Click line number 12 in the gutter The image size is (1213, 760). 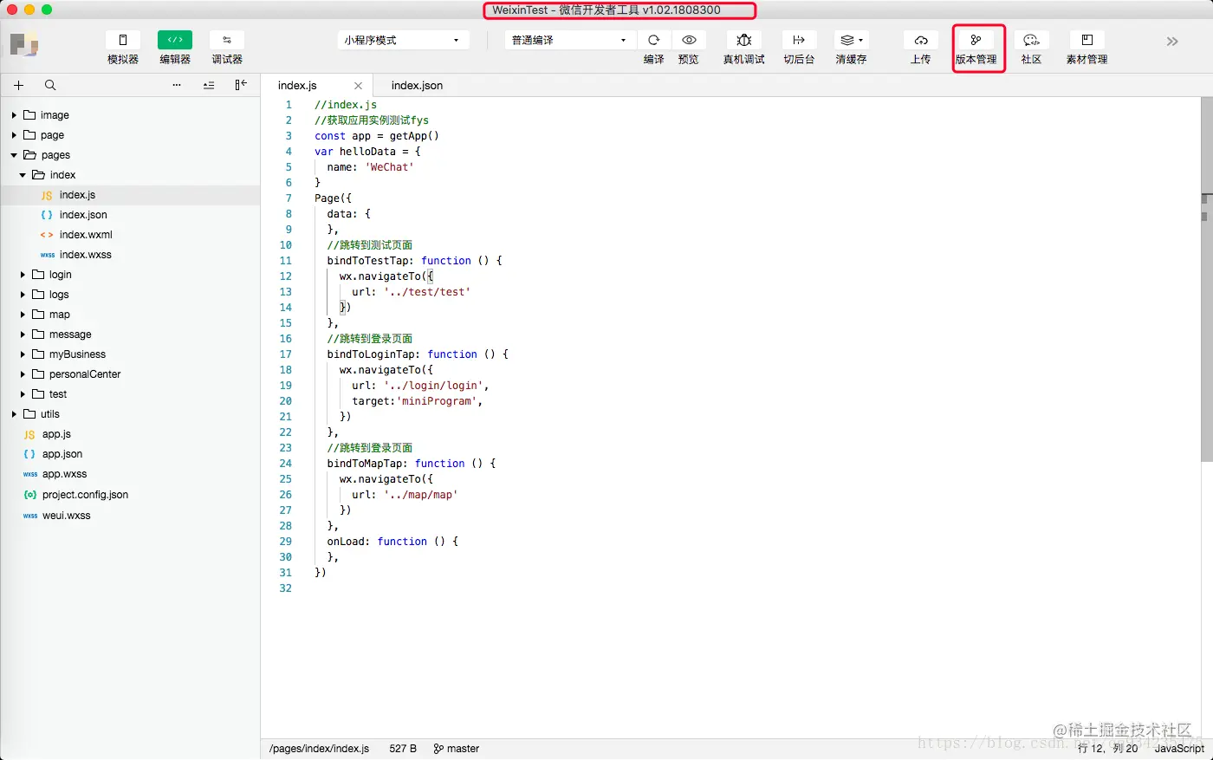[285, 276]
